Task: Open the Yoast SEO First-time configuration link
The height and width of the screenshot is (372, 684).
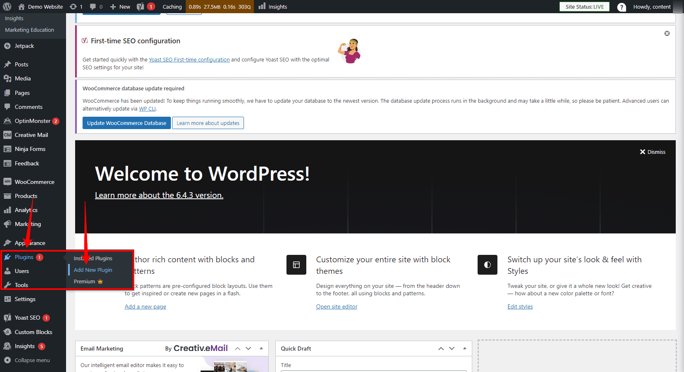Action: (x=189, y=59)
